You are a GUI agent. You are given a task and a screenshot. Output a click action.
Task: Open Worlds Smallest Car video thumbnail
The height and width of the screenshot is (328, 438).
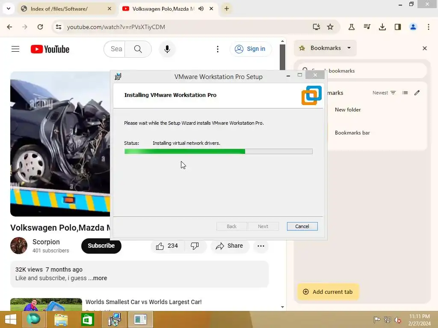point(46,304)
